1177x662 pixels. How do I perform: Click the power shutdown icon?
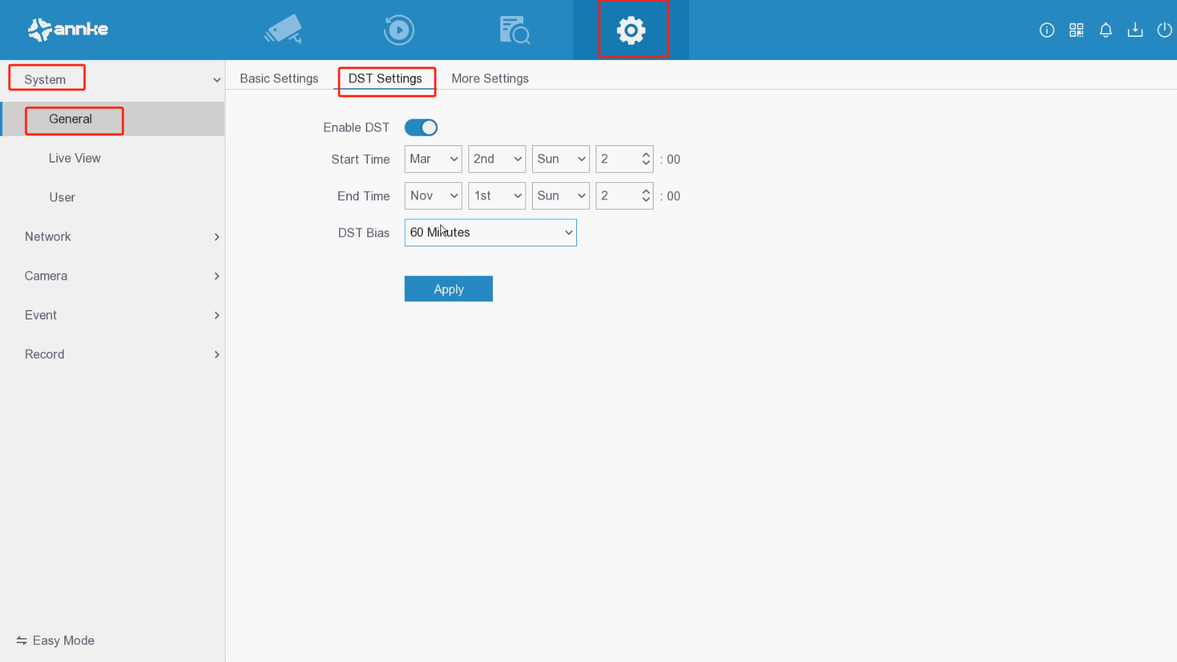pos(1164,30)
